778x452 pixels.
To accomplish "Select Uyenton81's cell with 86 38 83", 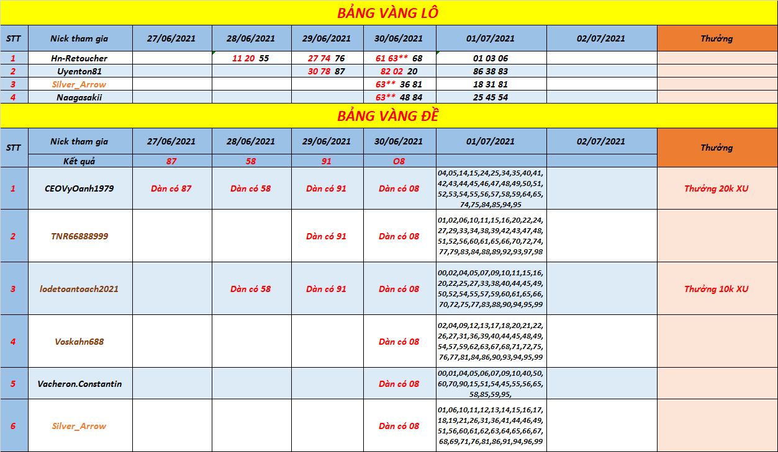I will [x=491, y=71].
